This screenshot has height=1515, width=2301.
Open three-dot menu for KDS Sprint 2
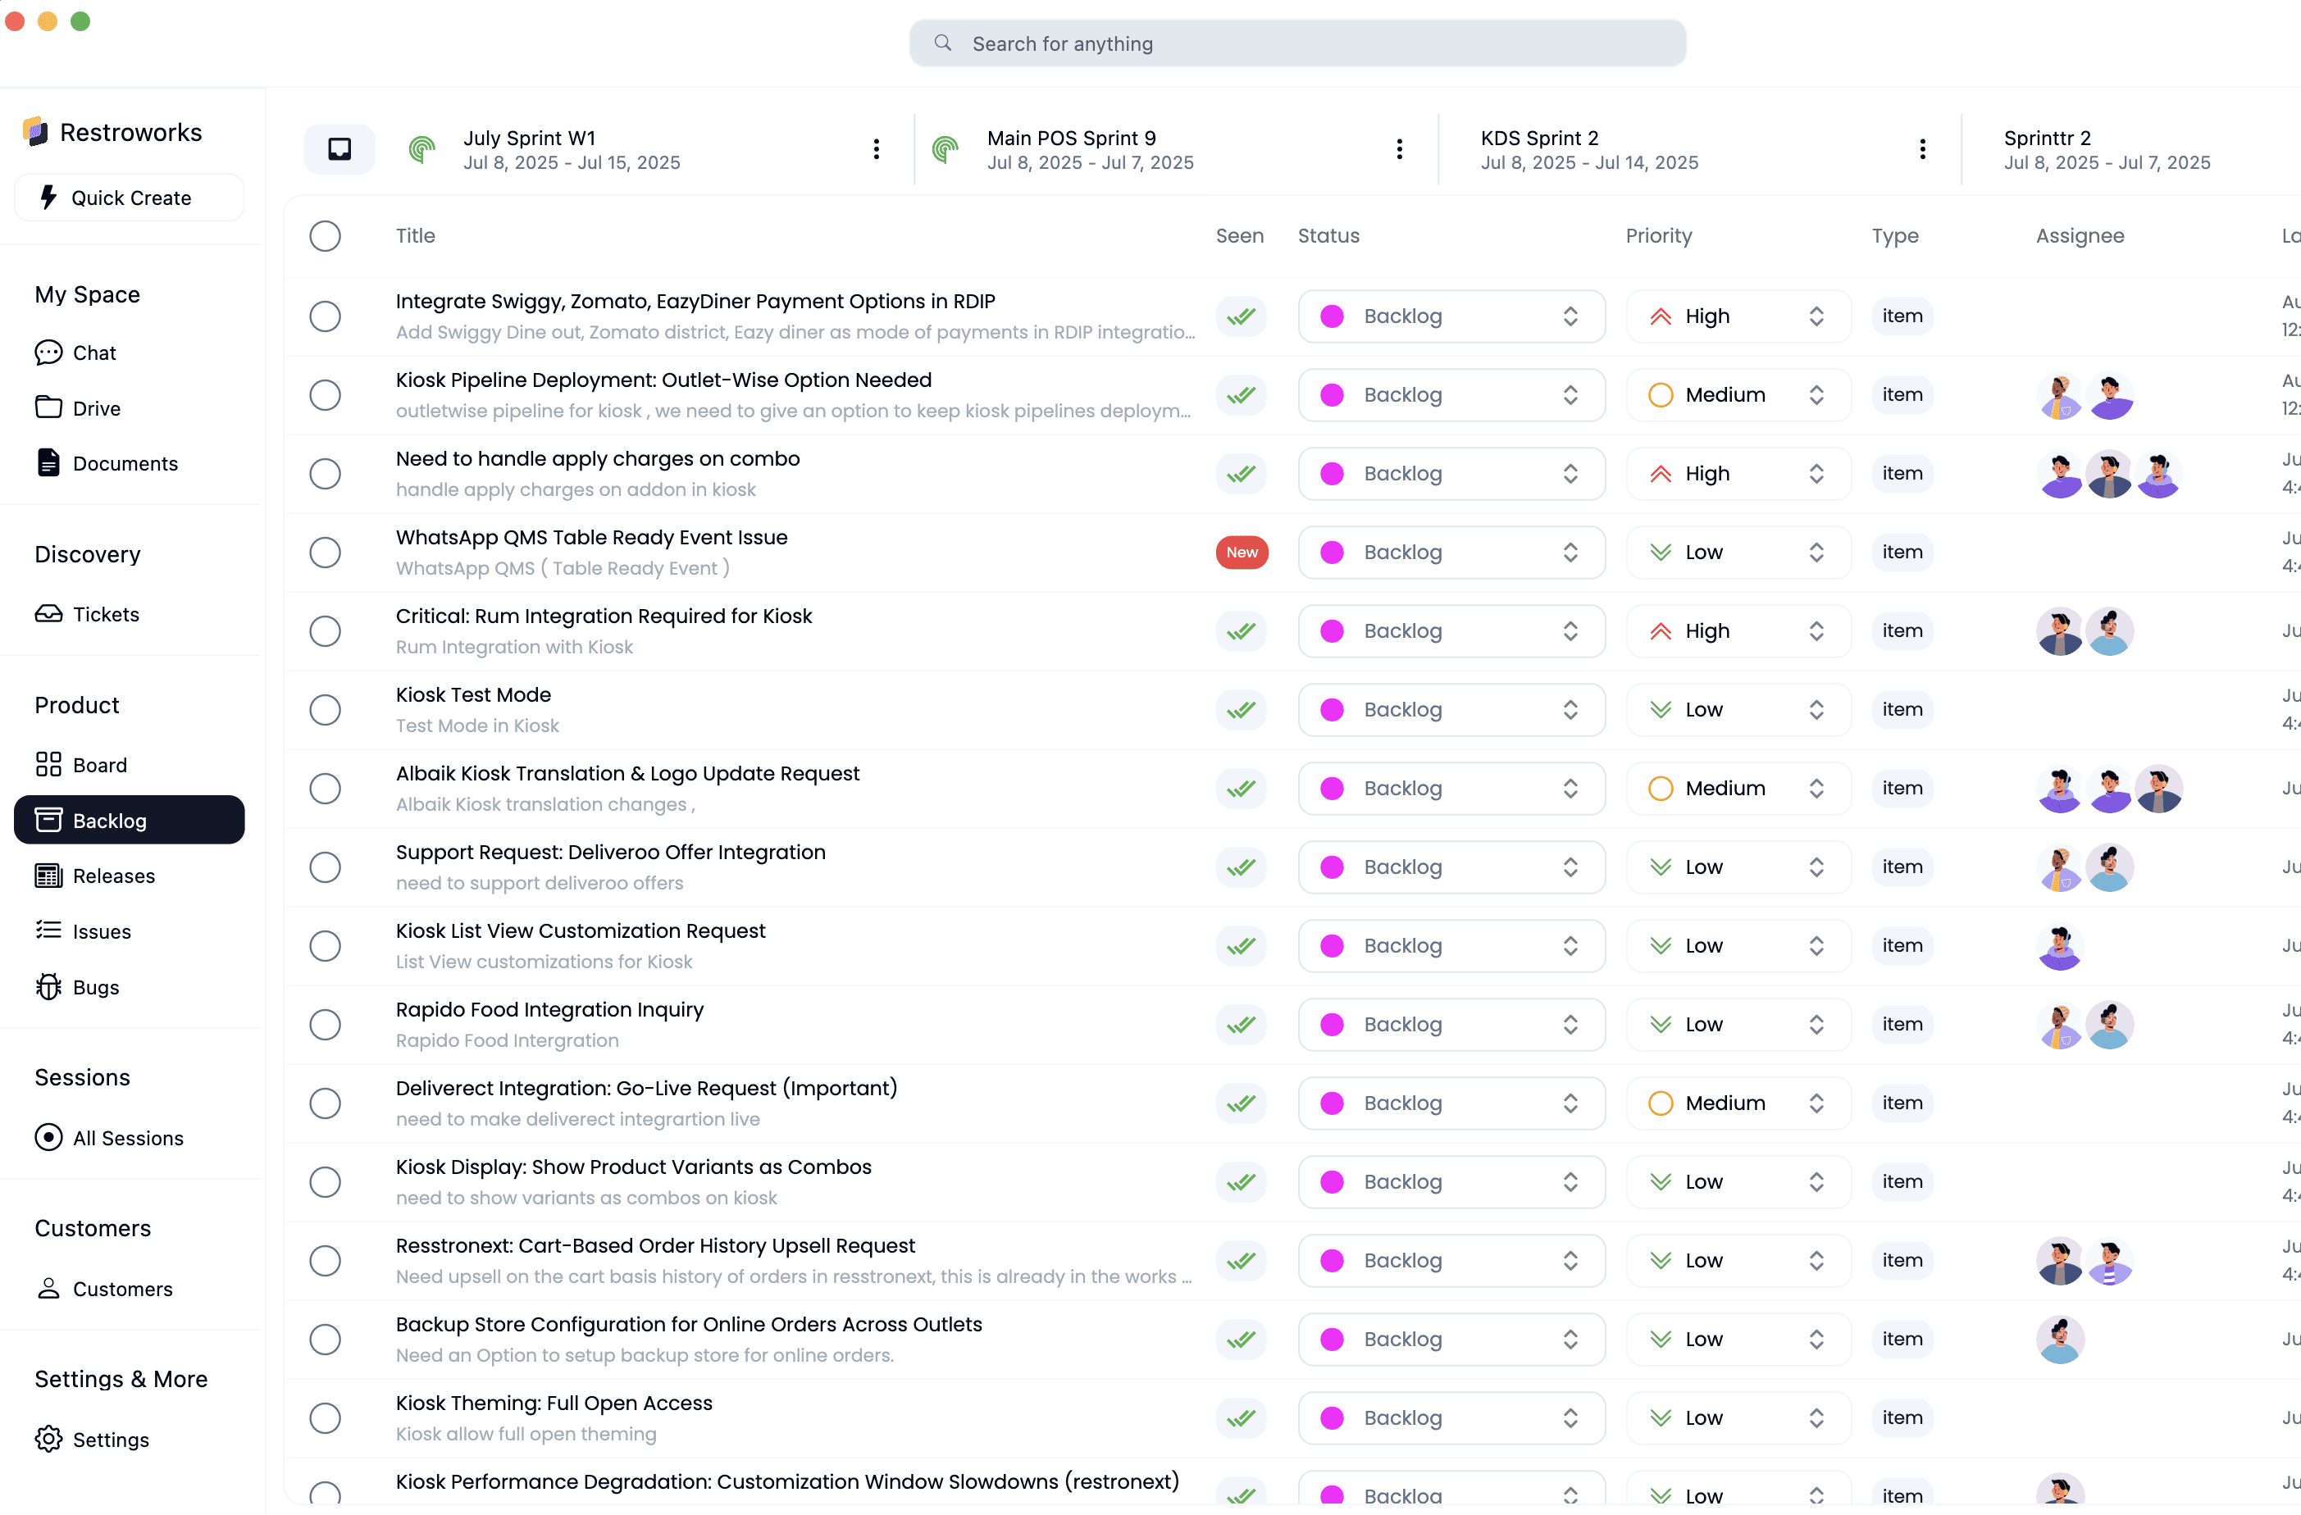pos(1922,149)
